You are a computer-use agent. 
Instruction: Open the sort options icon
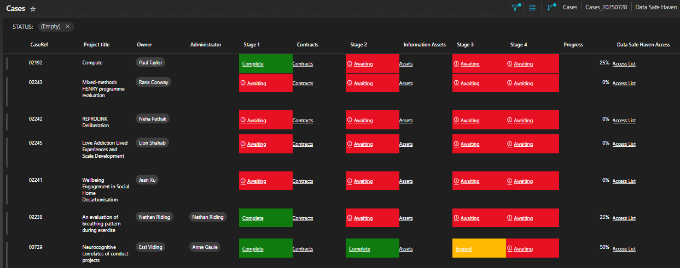550,8
